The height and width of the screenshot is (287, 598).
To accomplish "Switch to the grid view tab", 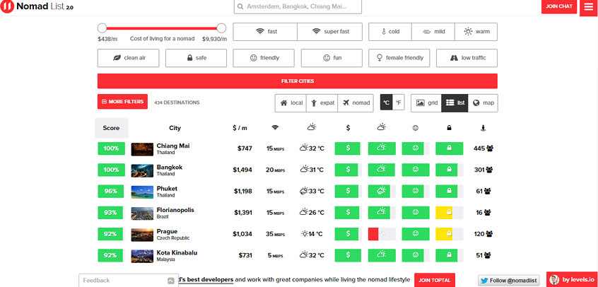I will click(426, 102).
